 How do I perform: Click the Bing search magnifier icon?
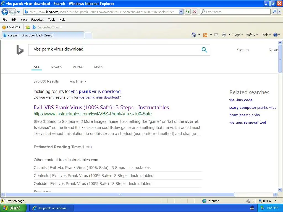tap(204, 50)
